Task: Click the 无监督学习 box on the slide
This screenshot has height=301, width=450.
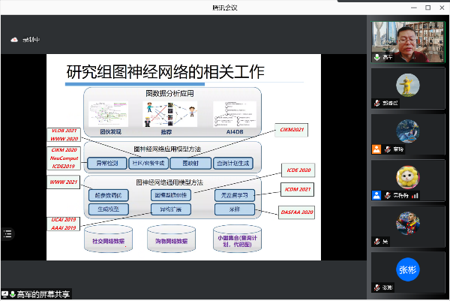Action: [235, 195]
